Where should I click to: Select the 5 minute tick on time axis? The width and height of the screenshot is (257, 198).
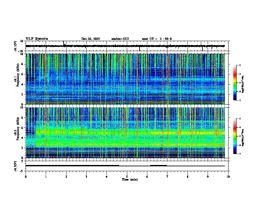point(127,177)
